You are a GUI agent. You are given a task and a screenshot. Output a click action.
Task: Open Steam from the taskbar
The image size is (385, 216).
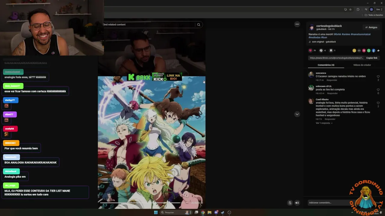pyautogui.click(x=223, y=212)
